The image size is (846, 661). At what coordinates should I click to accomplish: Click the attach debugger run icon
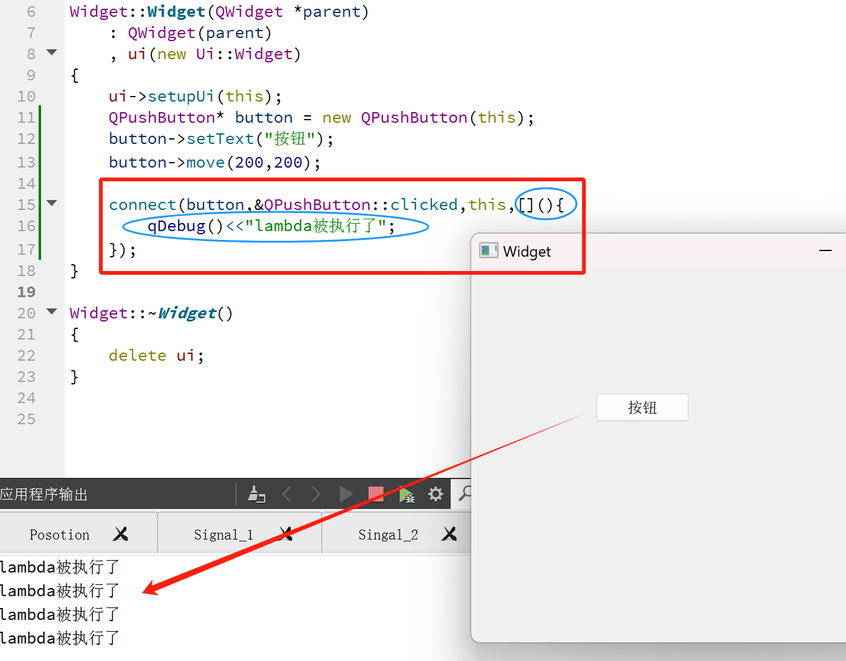click(407, 495)
